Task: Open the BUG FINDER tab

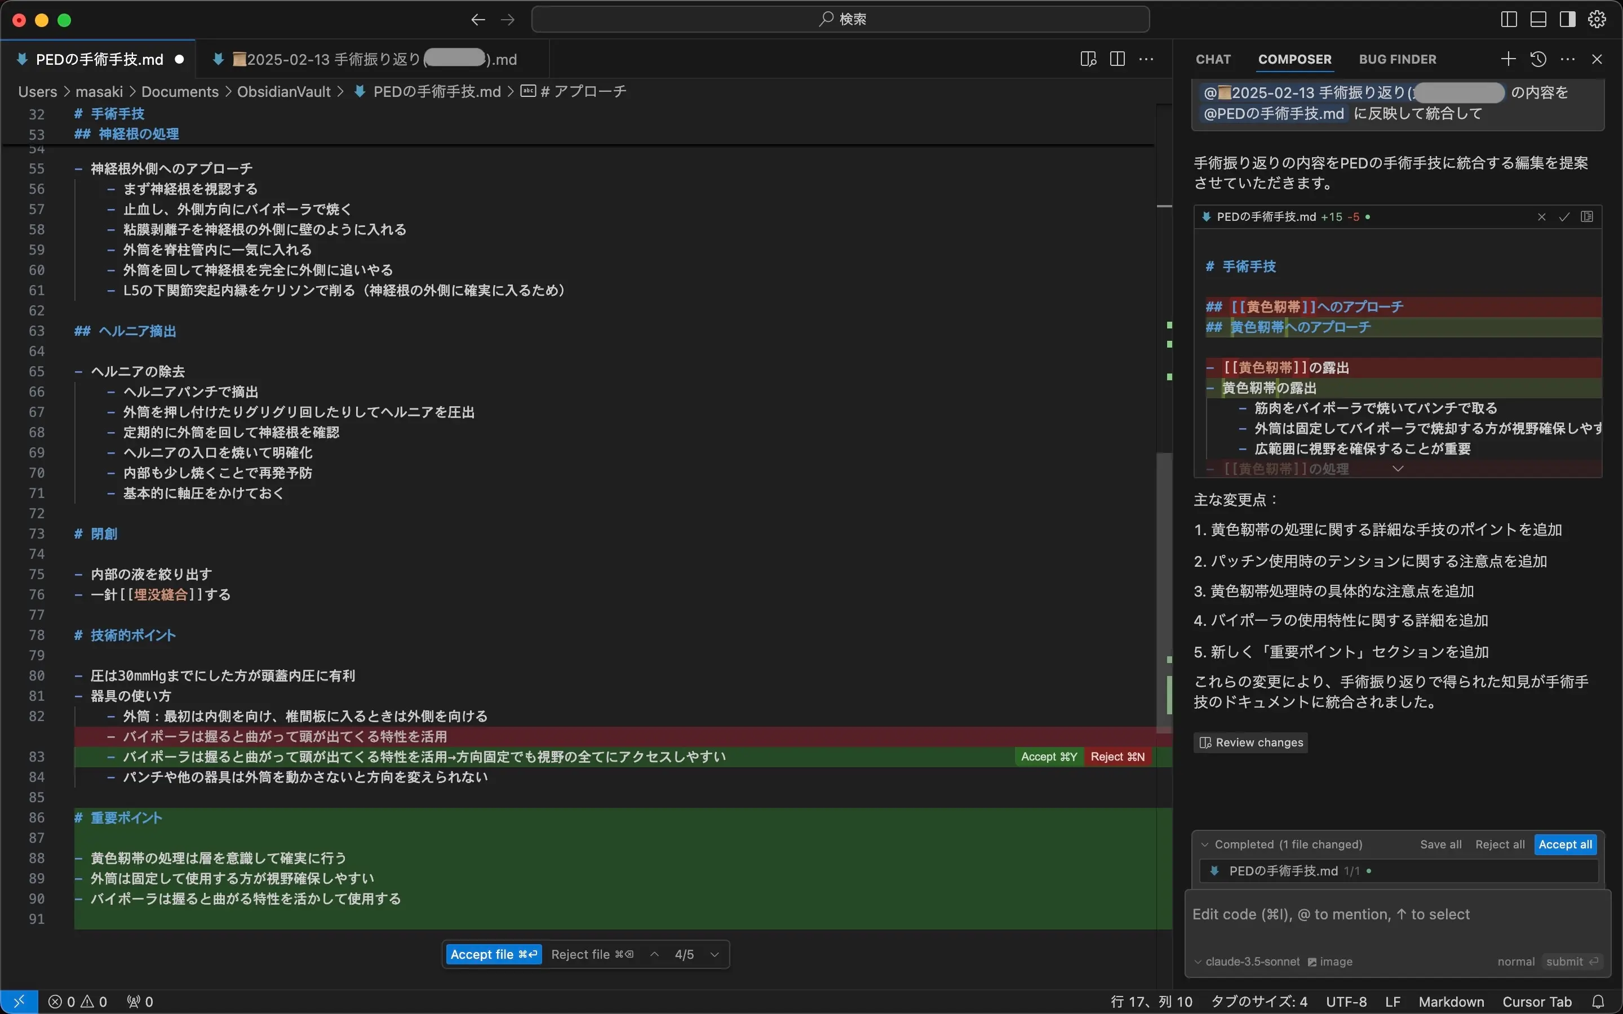Action: [1397, 59]
